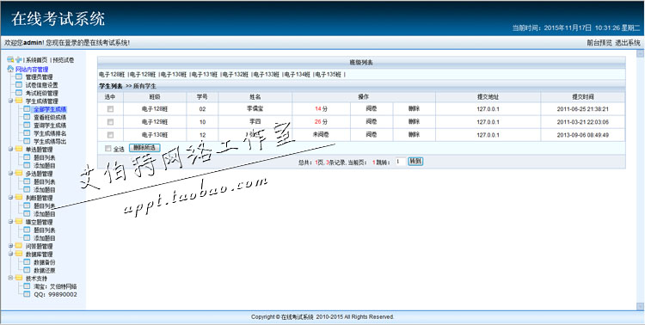Screen dimensions: 645x325
Task: Click the page icon next to 管理员管理
Action: [x=19, y=77]
